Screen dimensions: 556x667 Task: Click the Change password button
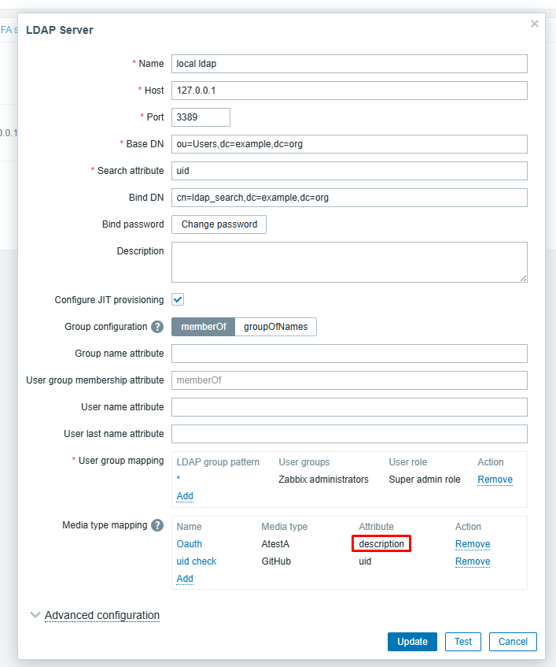pos(219,224)
